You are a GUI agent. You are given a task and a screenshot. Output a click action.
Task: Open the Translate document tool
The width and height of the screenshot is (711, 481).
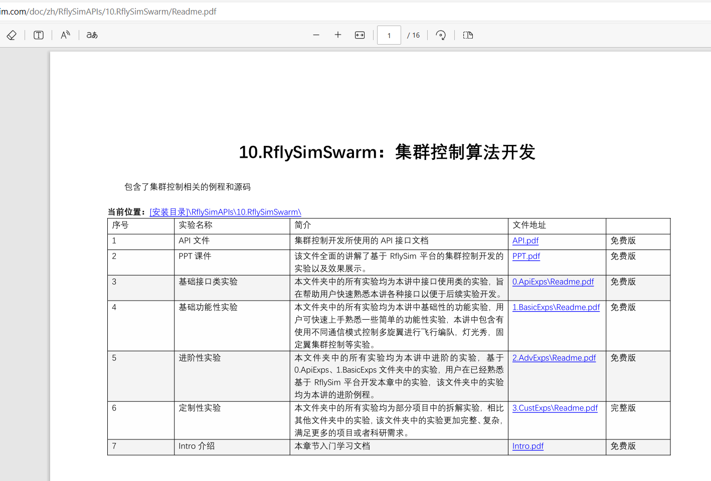pyautogui.click(x=92, y=35)
